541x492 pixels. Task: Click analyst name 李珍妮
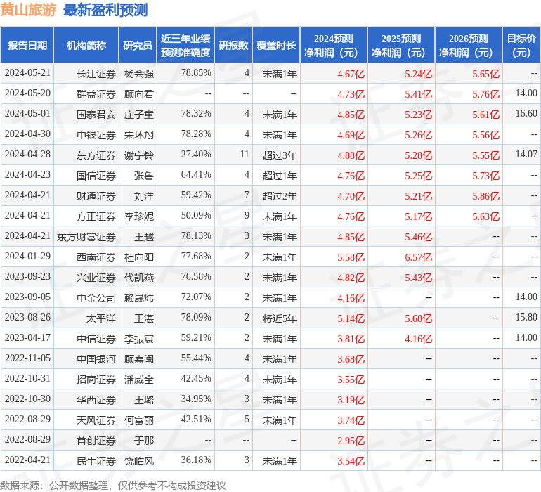pyautogui.click(x=138, y=216)
